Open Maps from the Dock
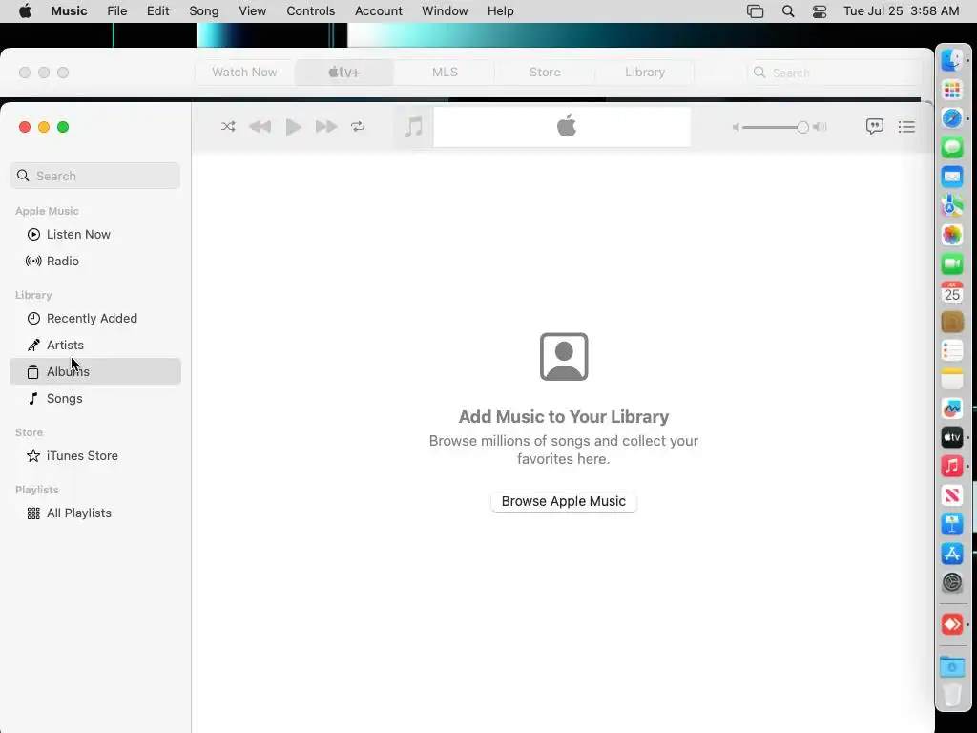Image resolution: width=977 pixels, height=733 pixels. (x=952, y=206)
